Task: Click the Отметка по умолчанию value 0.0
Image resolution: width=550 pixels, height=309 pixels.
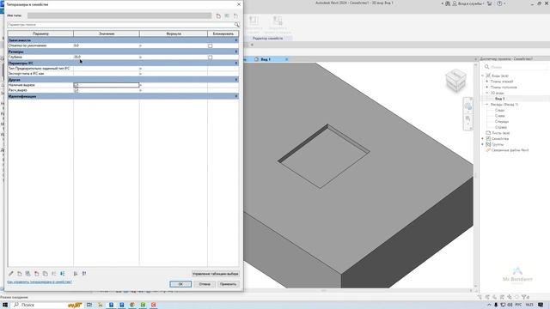Action: point(107,45)
